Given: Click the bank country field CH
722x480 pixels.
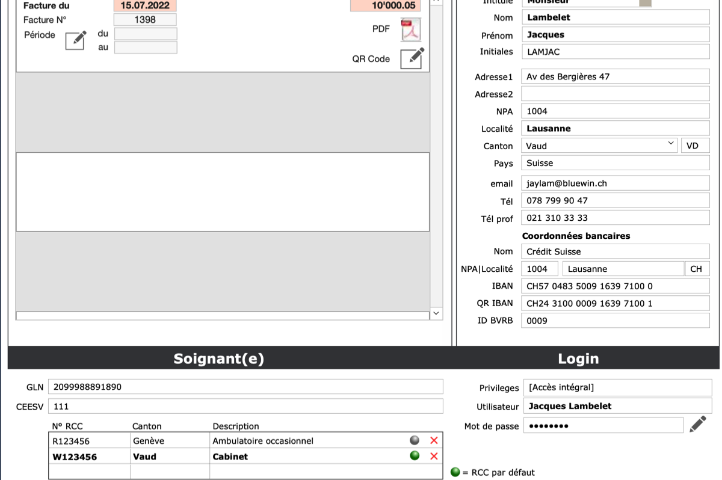Looking at the screenshot, I should (x=697, y=269).
